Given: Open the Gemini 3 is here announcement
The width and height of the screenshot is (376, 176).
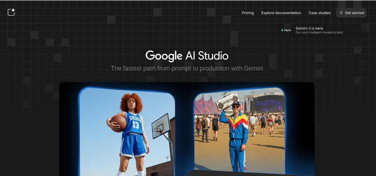Looking at the screenshot, I should coord(321,31).
